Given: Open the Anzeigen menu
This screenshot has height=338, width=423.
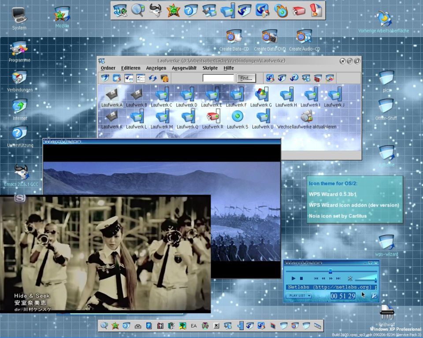Looking at the screenshot, I should pyautogui.click(x=156, y=68).
